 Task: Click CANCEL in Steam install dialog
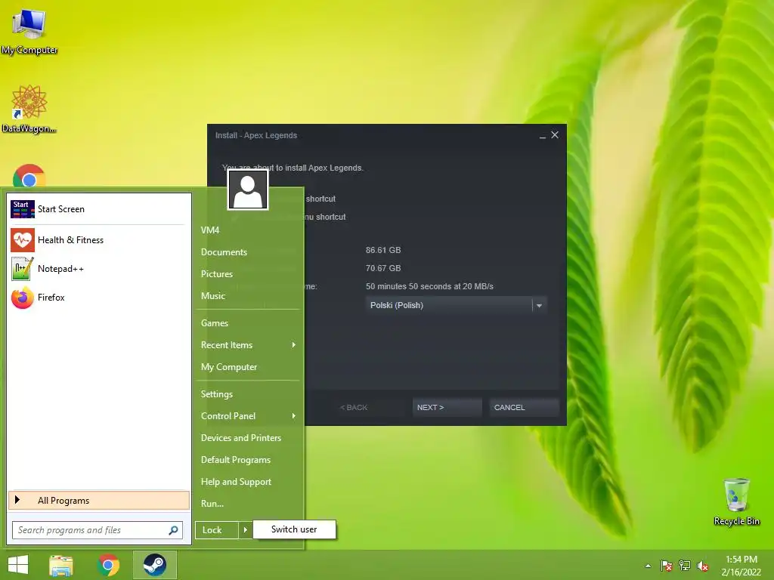point(524,407)
